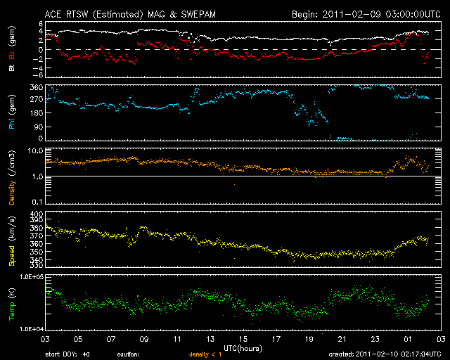This screenshot has height=360, width=450.
Task: Click the 400 tick on Speed axis
Action: pyautogui.click(x=36, y=214)
